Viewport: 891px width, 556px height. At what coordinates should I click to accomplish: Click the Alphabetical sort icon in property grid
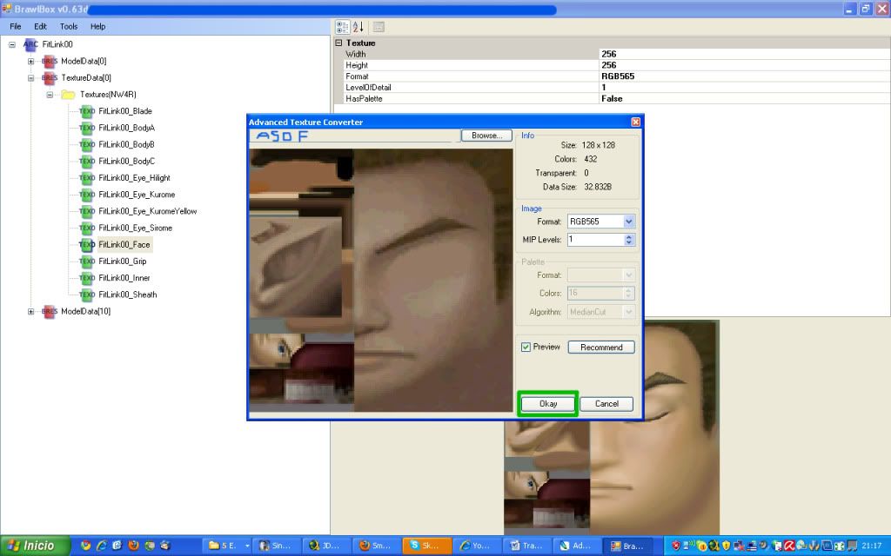(x=359, y=27)
